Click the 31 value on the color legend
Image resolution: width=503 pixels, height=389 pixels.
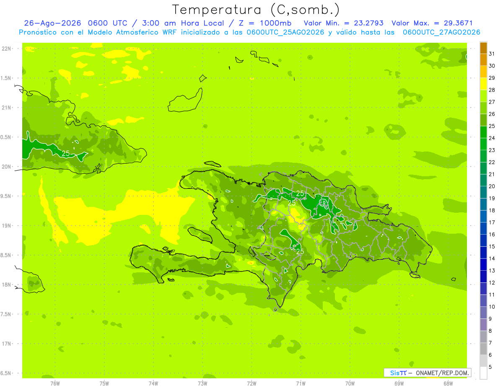(x=492, y=54)
